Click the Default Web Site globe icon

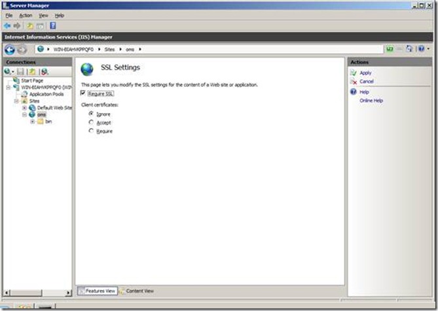point(32,108)
